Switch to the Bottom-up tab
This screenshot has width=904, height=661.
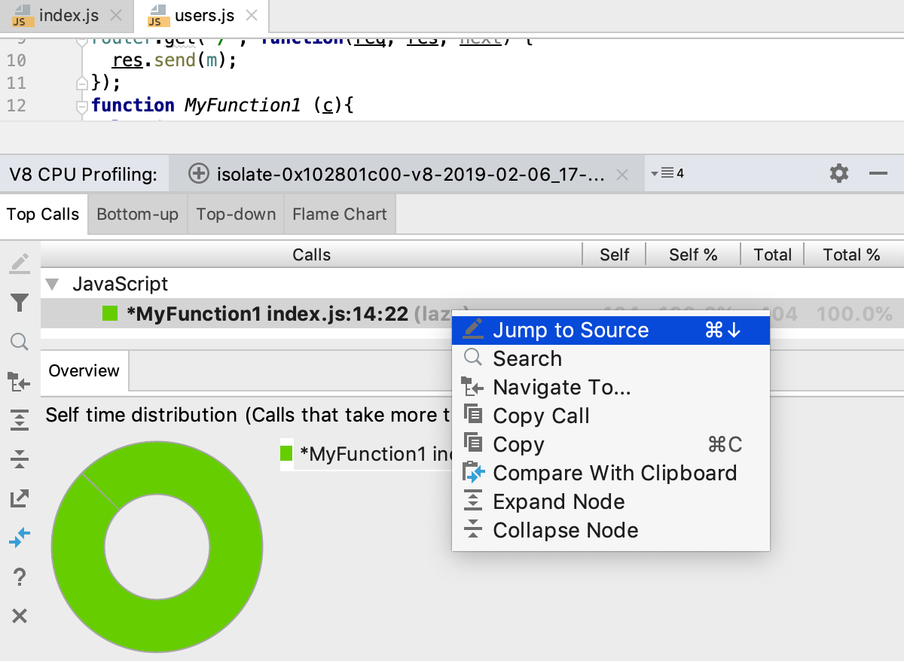click(136, 214)
